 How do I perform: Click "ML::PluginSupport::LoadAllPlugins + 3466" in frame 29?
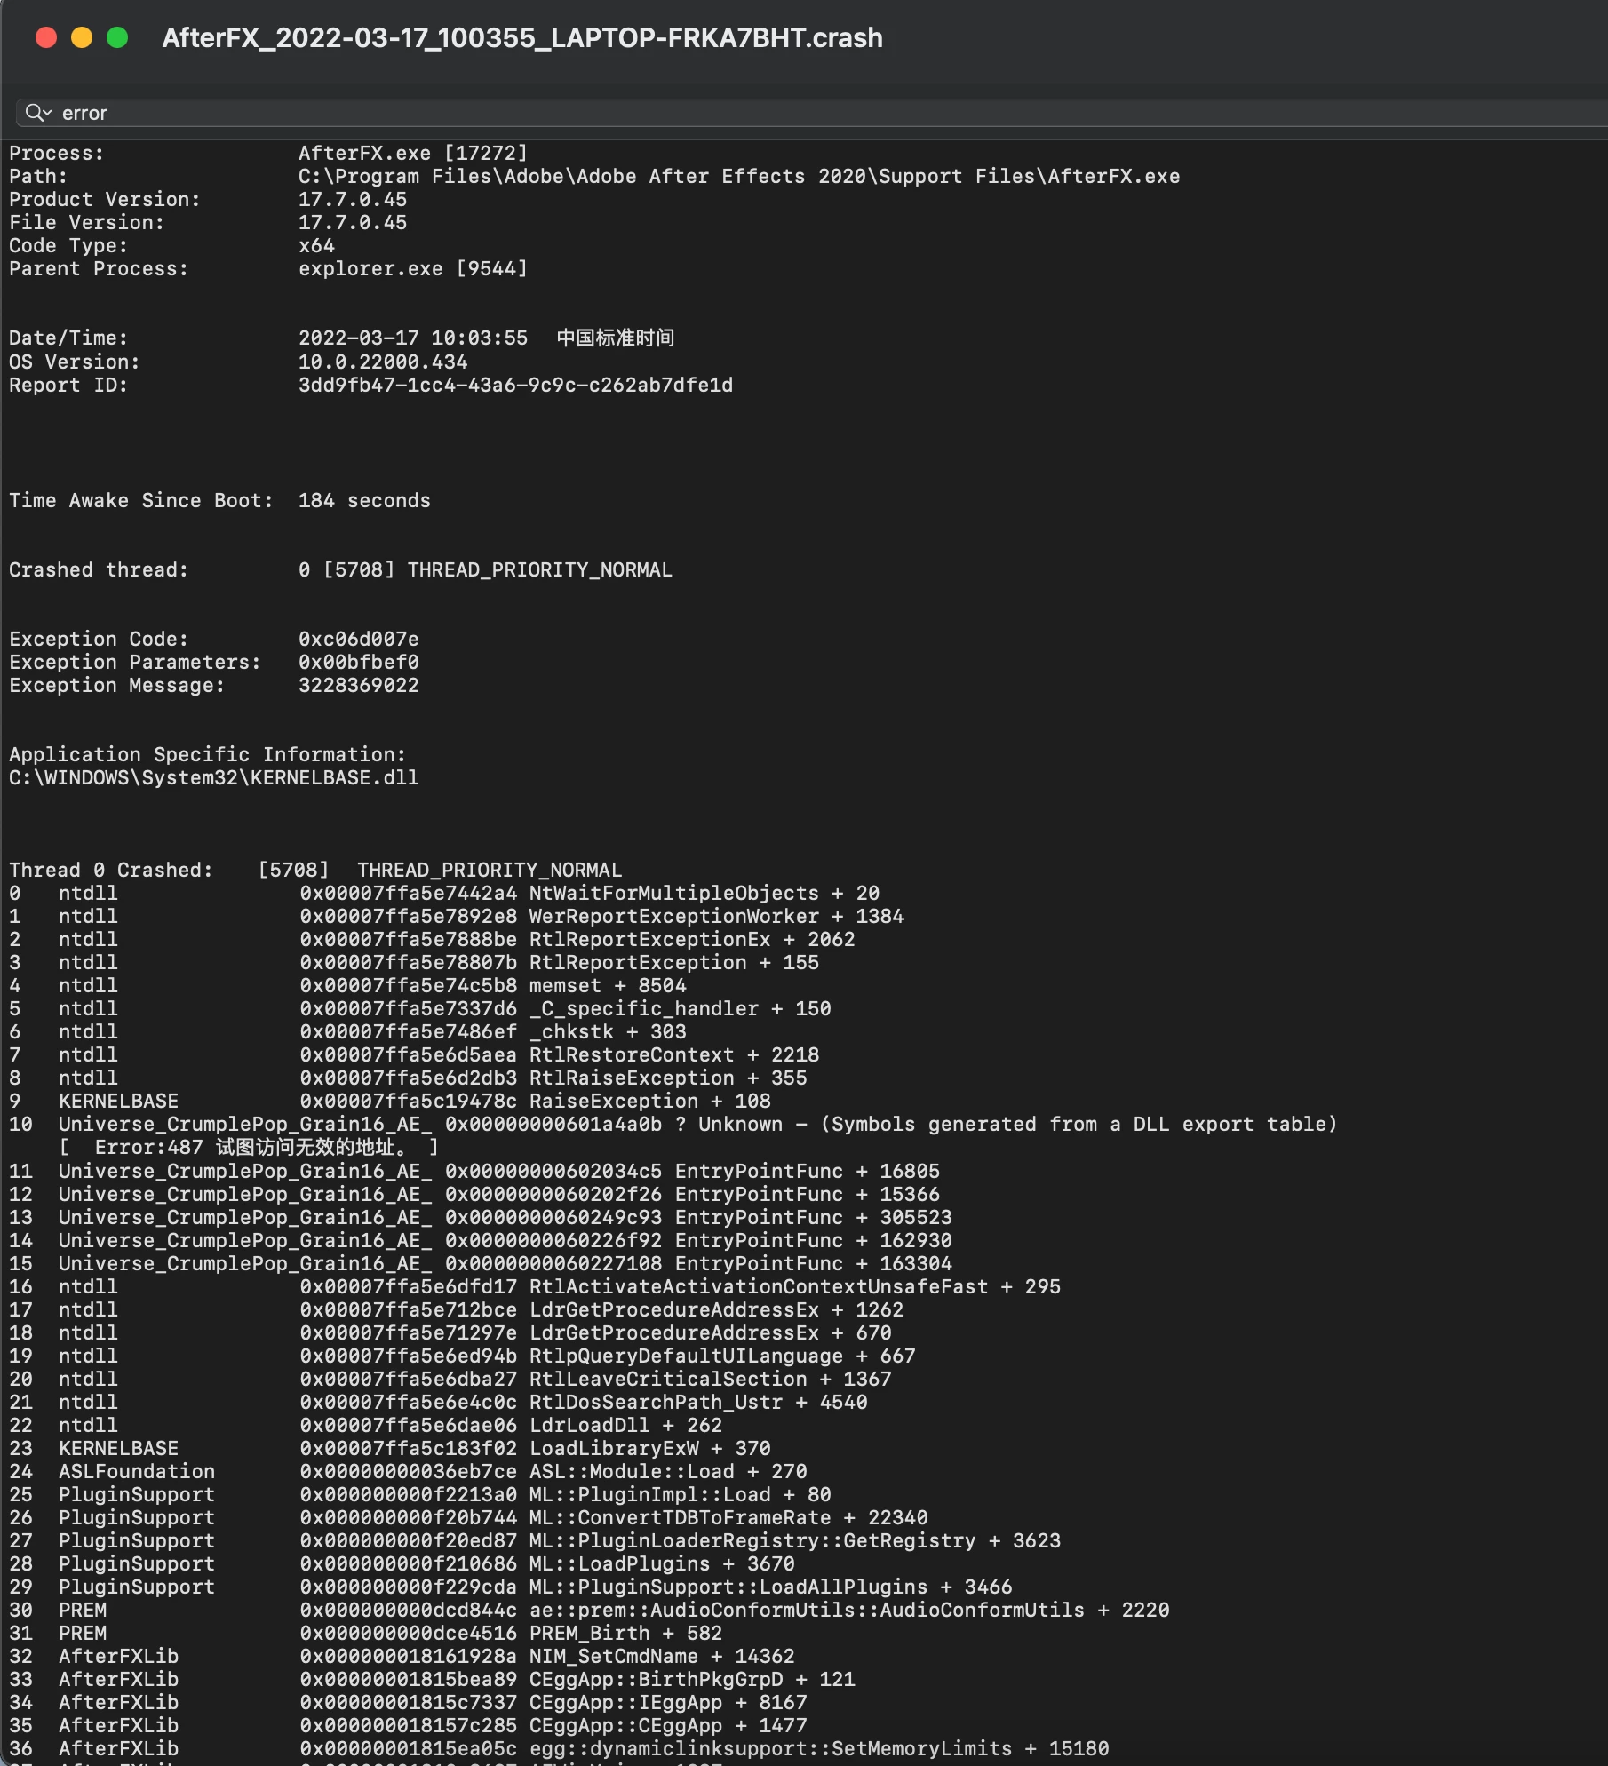[x=771, y=1587]
